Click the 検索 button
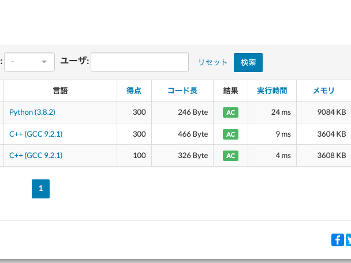Viewport: 351px width, 263px height. pyautogui.click(x=248, y=62)
